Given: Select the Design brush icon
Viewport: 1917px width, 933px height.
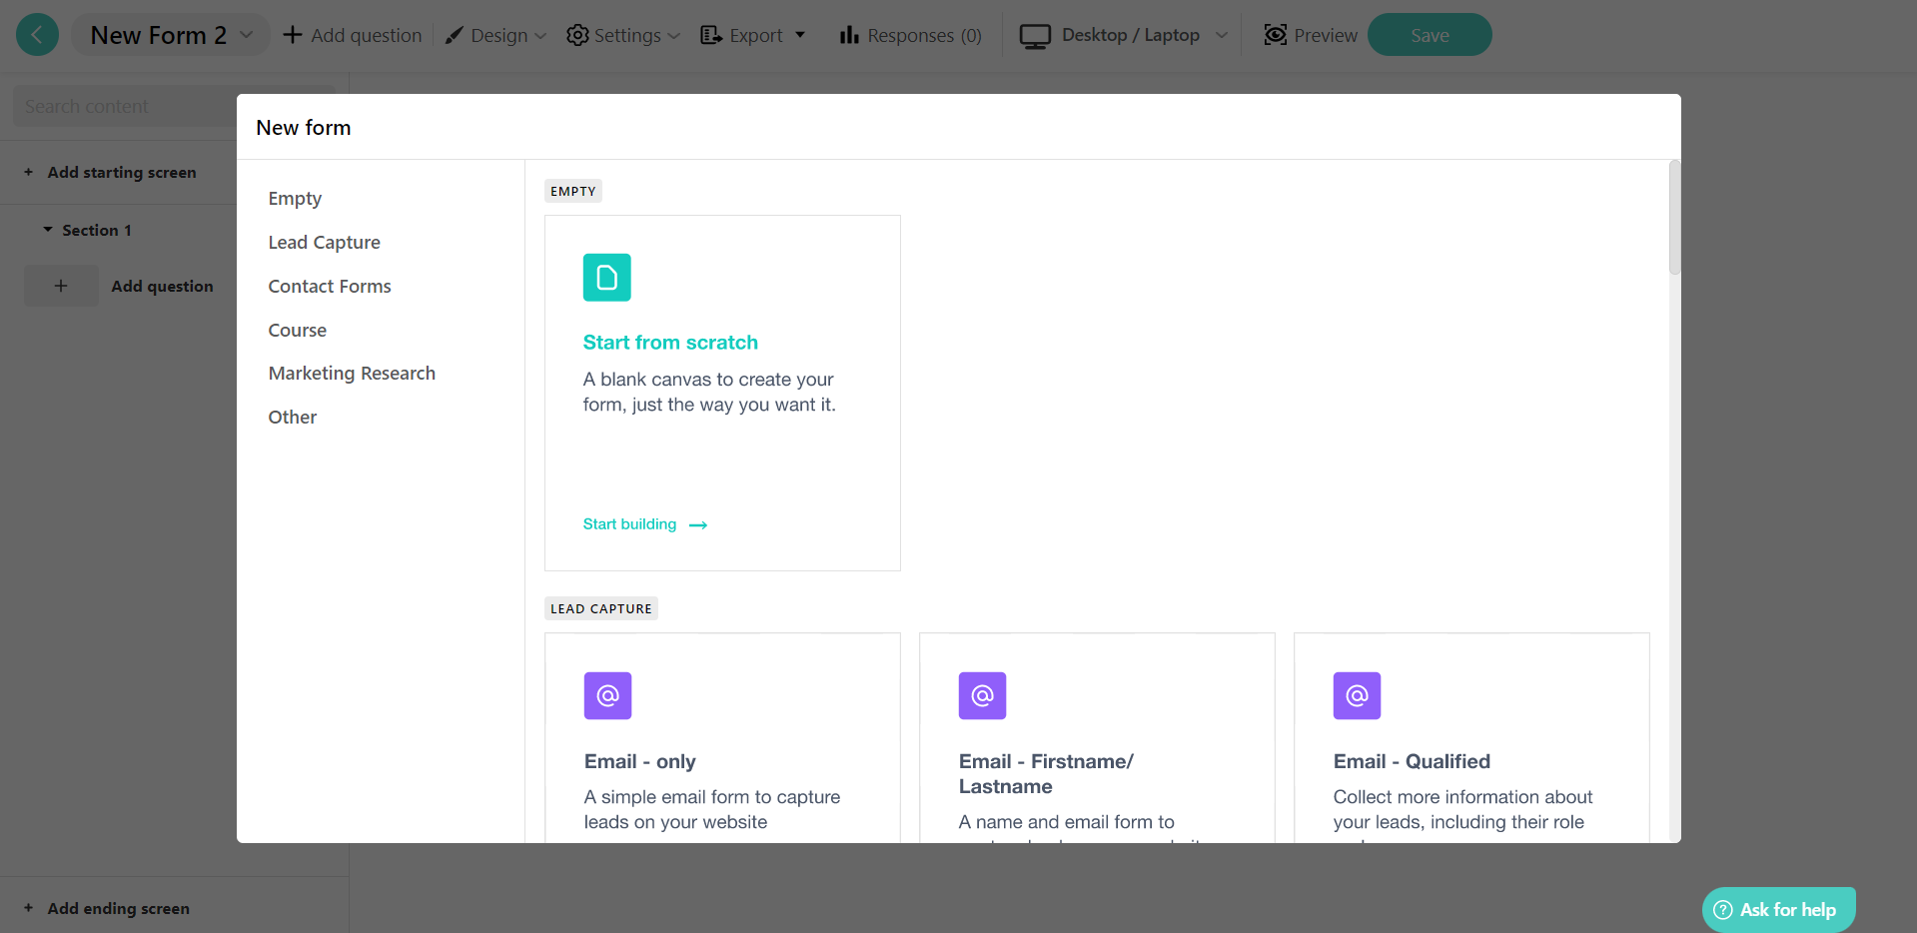Looking at the screenshot, I should (457, 34).
